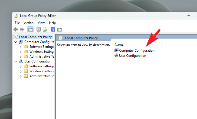Image resolution: width=197 pixels, height=119 pixels.
Task: Click User Configuration icon in left tree
Action: click(x=21, y=61)
